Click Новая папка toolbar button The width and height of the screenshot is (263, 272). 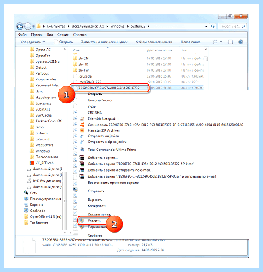pyautogui.click(x=190, y=42)
